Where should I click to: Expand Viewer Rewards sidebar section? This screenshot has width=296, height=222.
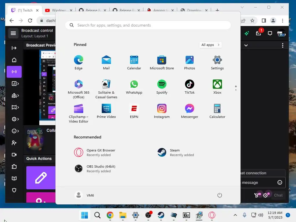click(x=15, y=131)
